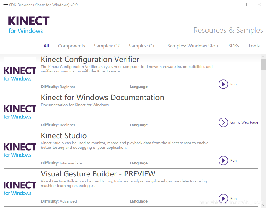The width and height of the screenshot is (266, 208).
Task: Click the Run label for Visual Gesture Builder
Action: [x=233, y=199]
